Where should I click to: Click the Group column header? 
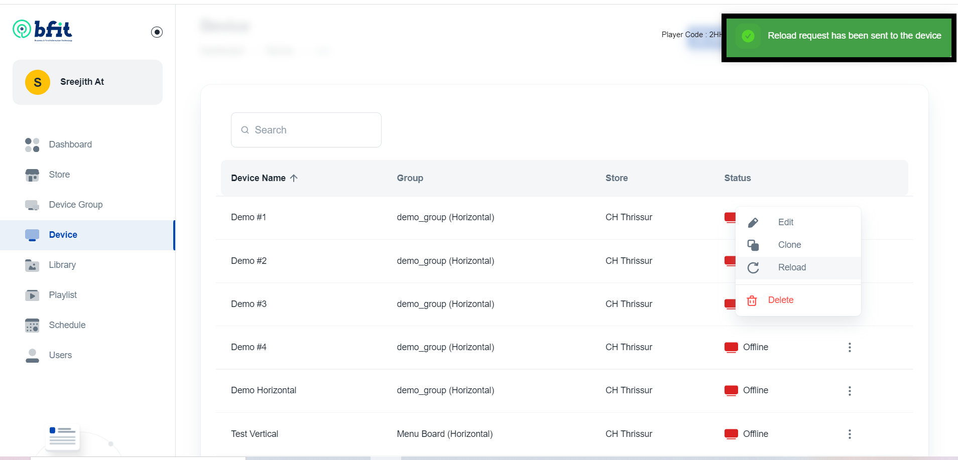[410, 178]
